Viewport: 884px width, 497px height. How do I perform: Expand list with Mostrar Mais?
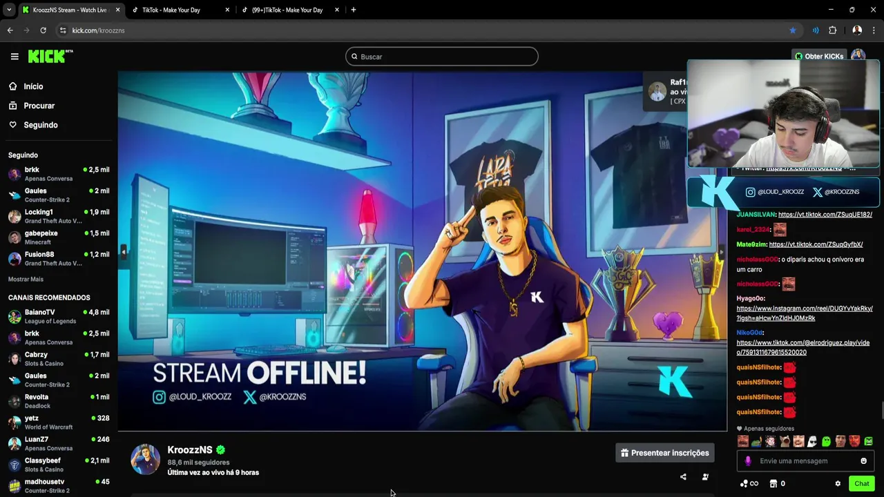(x=26, y=280)
